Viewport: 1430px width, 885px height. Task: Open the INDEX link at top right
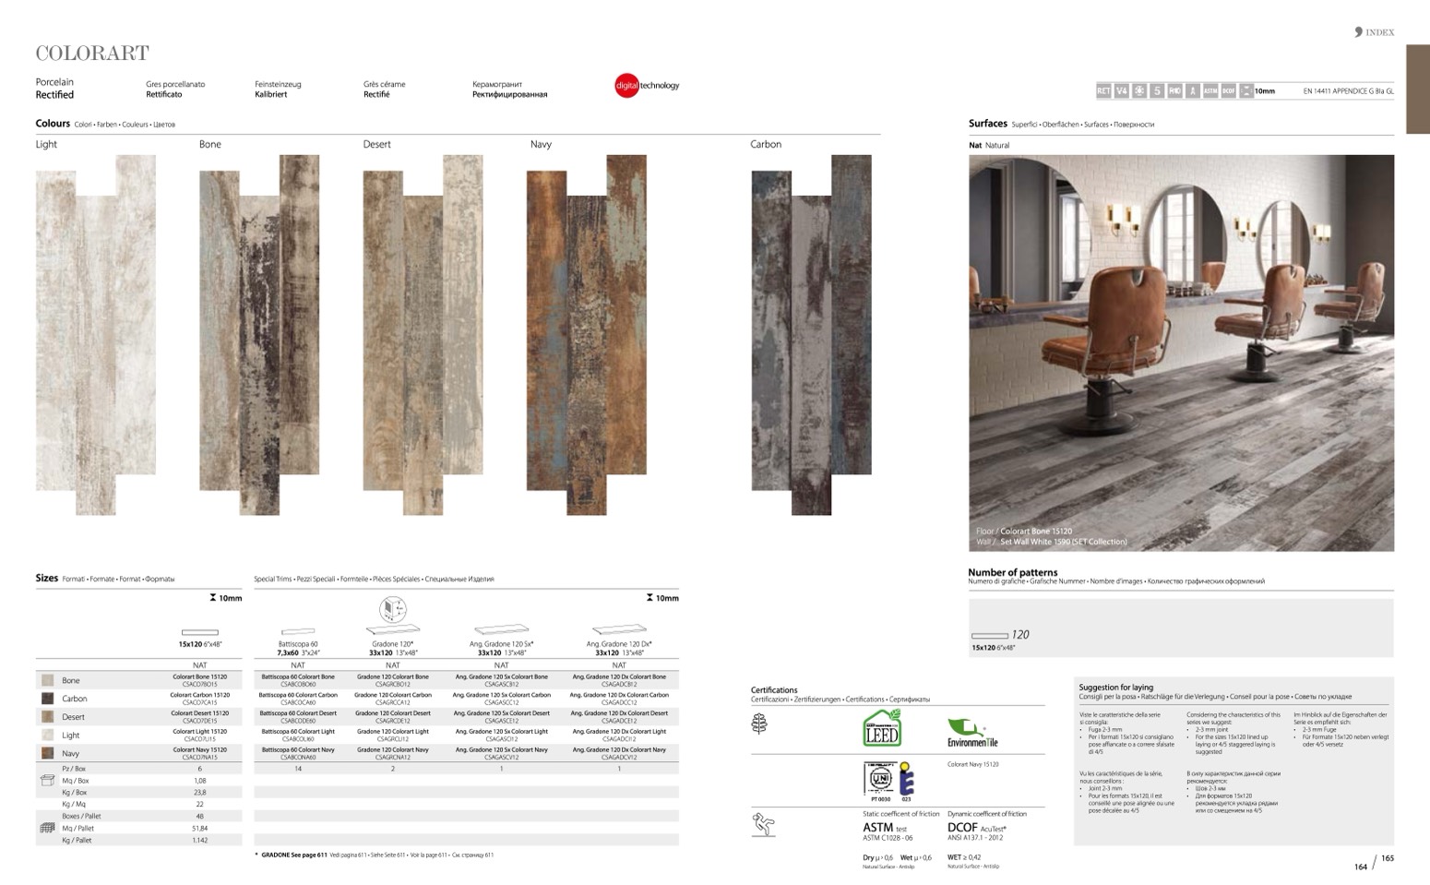tap(1375, 32)
